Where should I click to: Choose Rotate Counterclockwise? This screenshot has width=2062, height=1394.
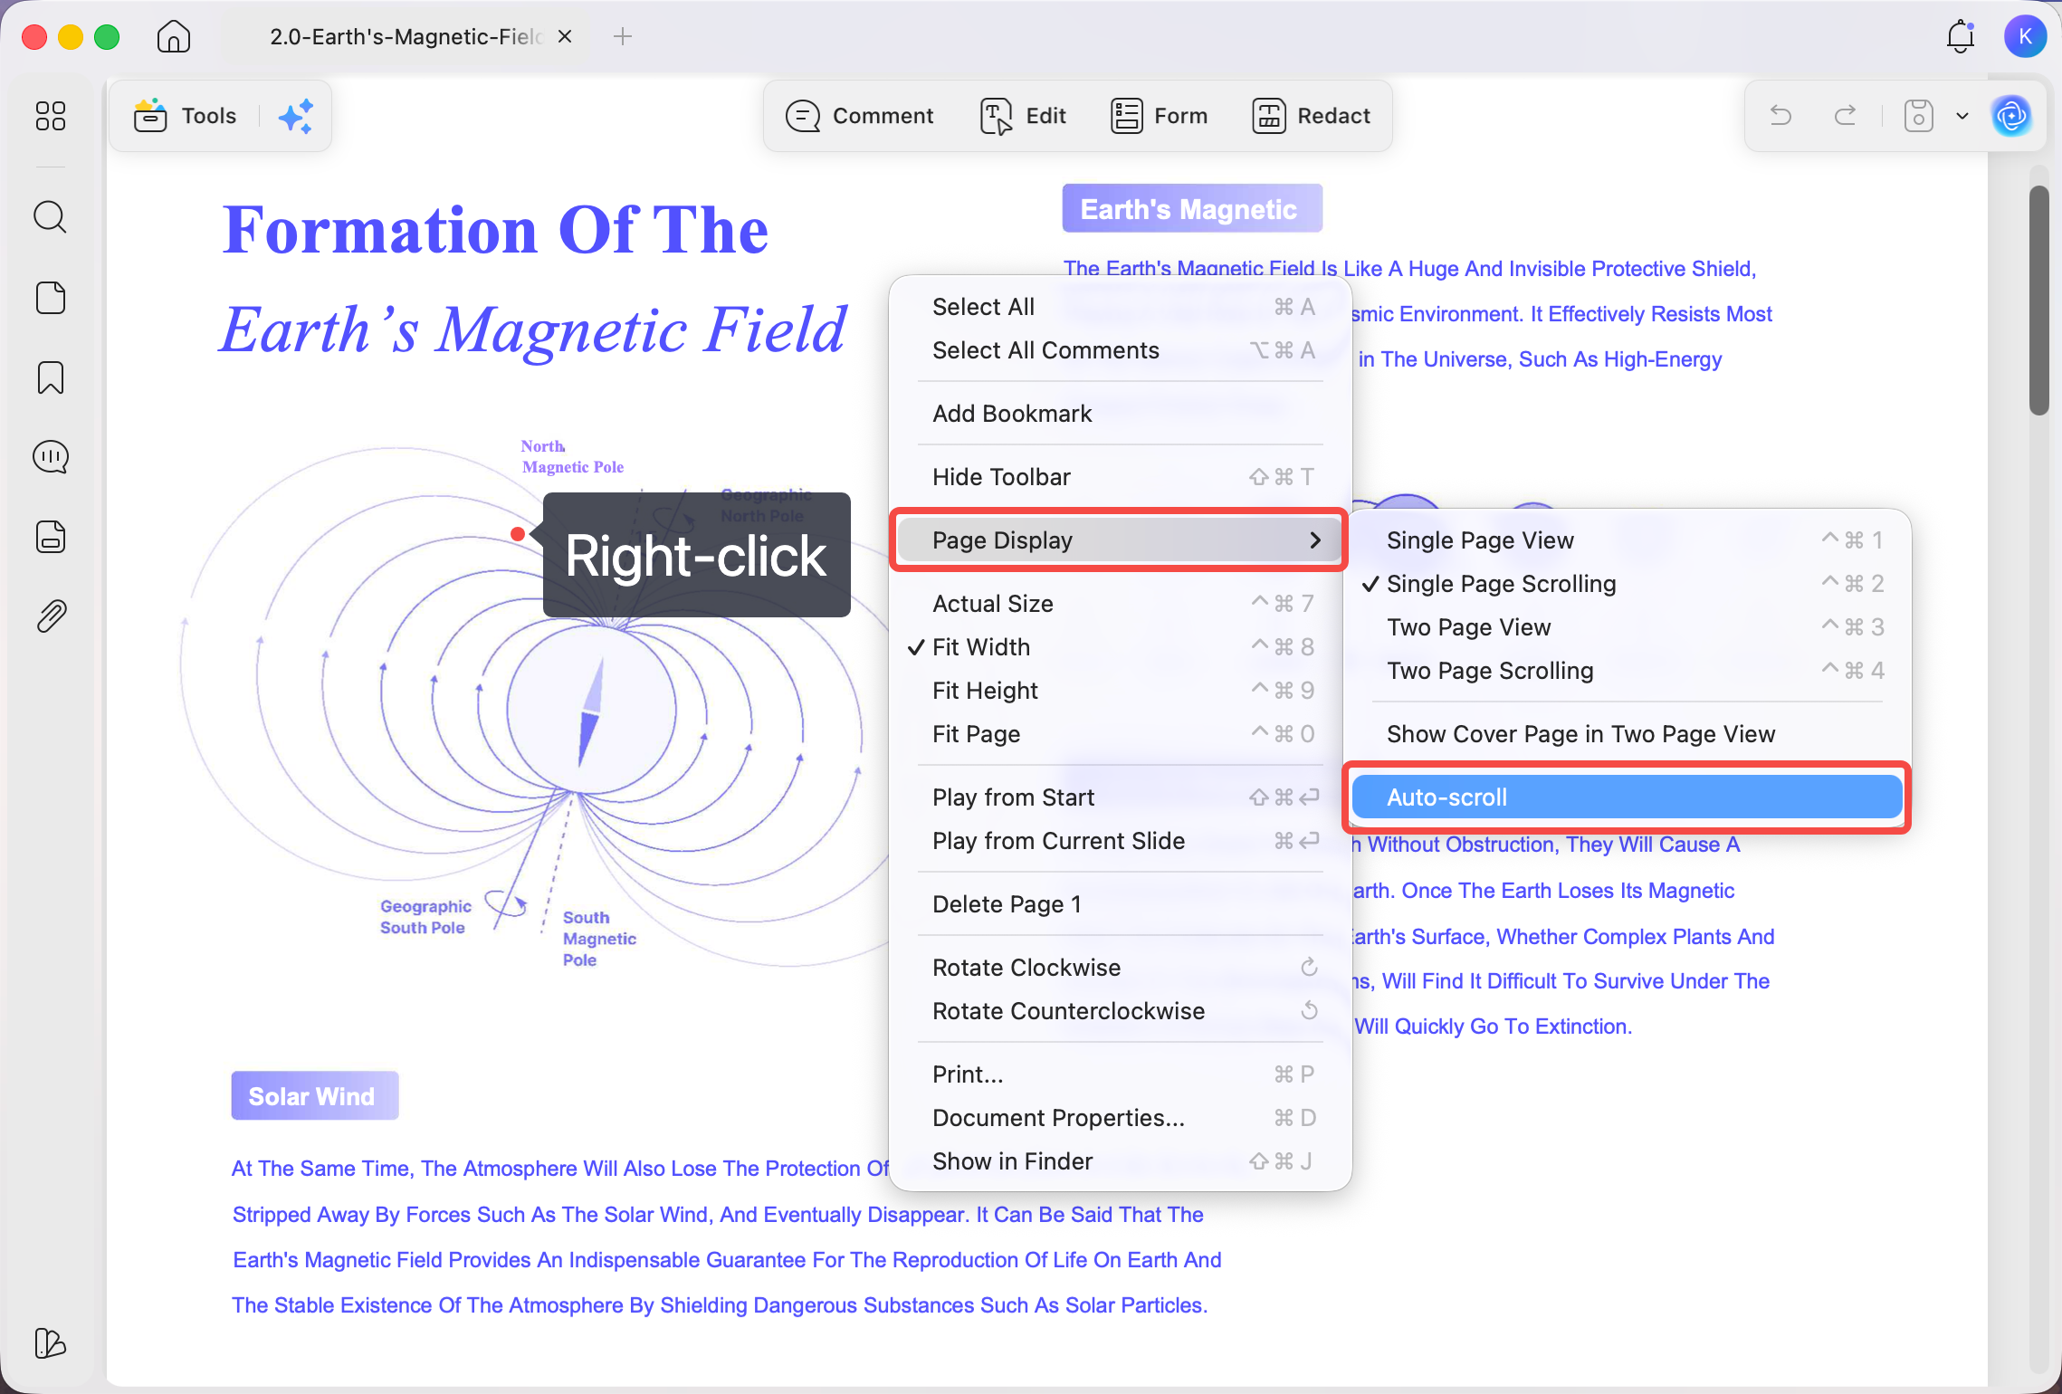[1121, 1011]
